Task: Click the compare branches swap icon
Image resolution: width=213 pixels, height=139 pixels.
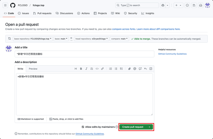Action: 9,39
